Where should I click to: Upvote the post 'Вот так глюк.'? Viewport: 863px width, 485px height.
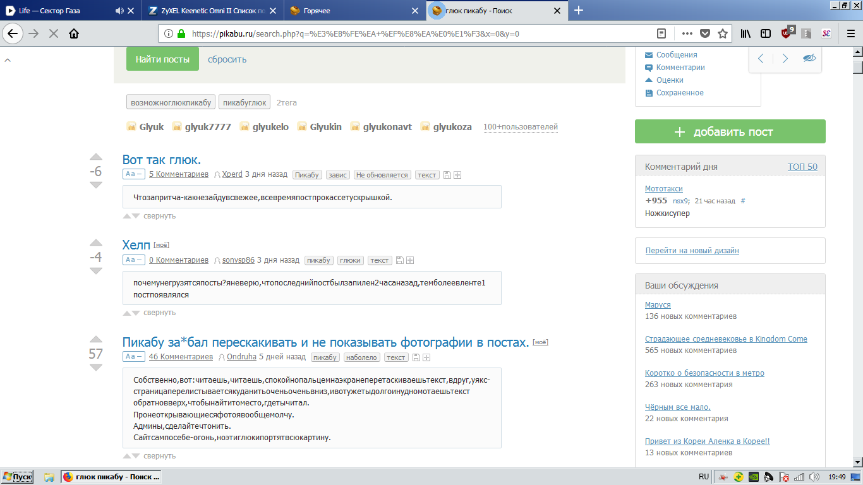pos(95,157)
